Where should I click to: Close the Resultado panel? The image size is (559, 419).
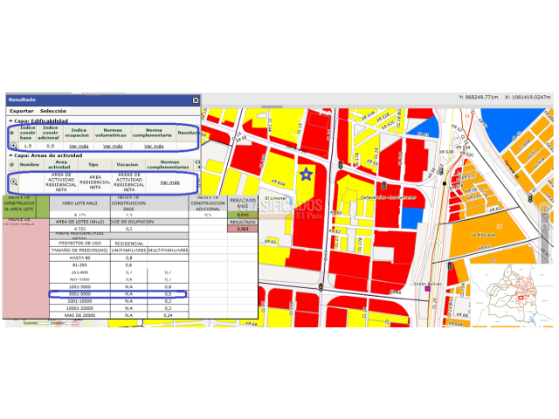click(x=196, y=100)
